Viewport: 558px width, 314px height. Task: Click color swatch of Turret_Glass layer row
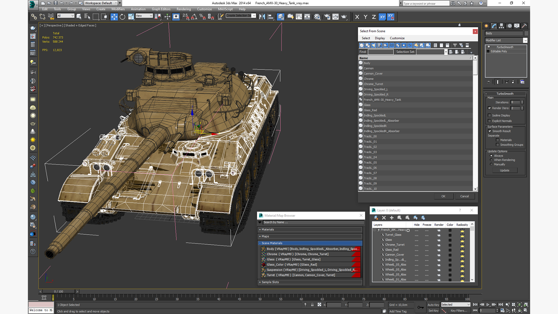point(450,235)
